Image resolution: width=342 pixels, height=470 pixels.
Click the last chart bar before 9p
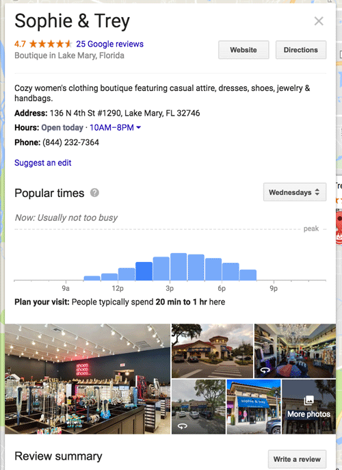(248, 275)
